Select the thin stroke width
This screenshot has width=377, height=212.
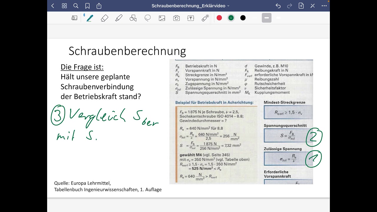tap(255, 18)
